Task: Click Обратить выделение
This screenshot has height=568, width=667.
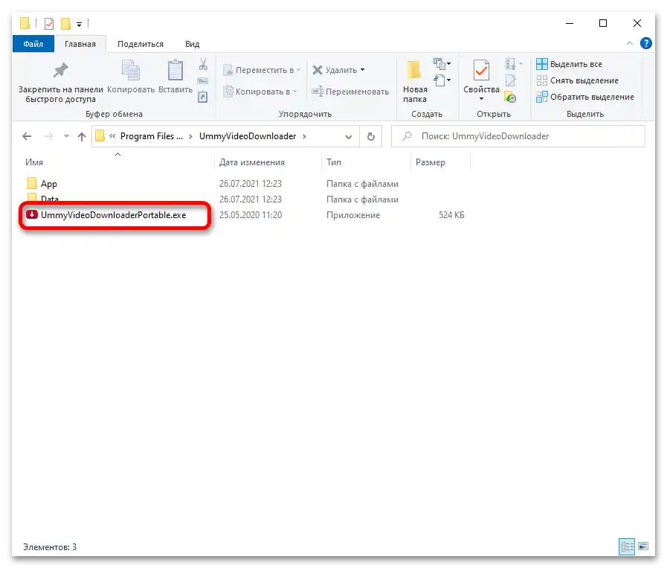Action: click(x=585, y=97)
